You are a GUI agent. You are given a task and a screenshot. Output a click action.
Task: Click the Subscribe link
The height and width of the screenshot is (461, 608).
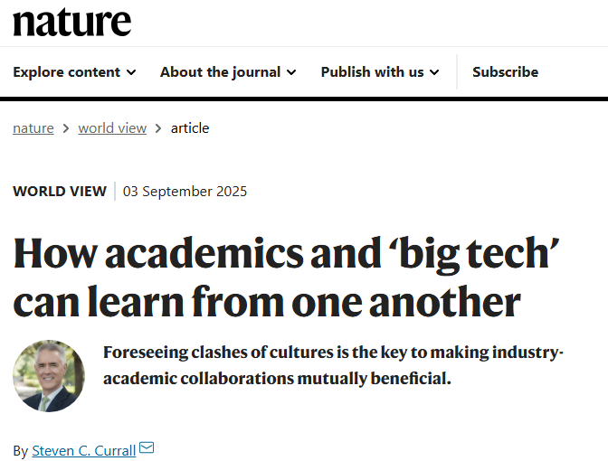click(505, 72)
